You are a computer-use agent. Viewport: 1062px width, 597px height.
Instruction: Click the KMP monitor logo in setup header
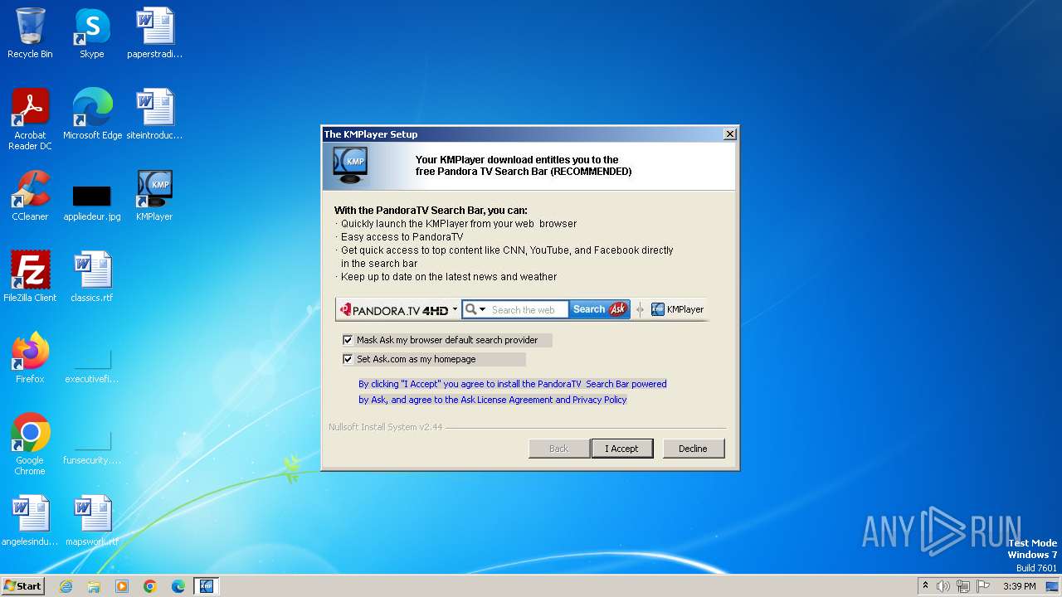click(349, 165)
